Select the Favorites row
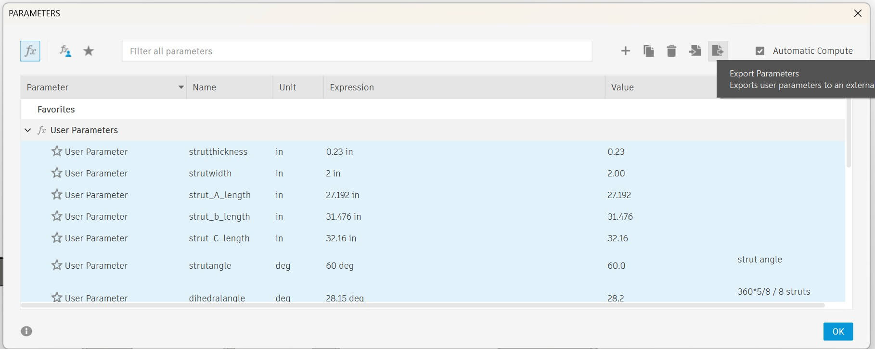This screenshot has height=349, width=875. click(x=433, y=109)
